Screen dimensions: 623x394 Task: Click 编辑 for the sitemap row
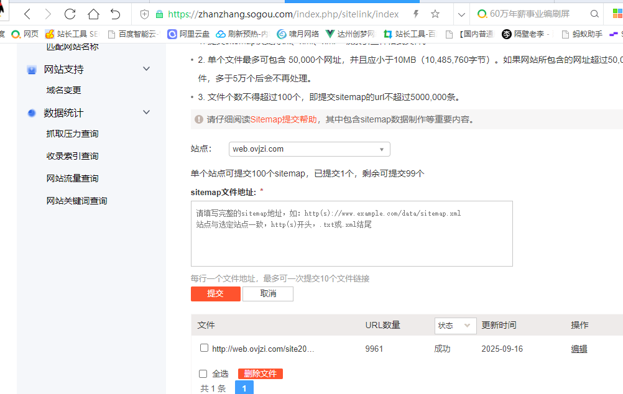coord(579,349)
